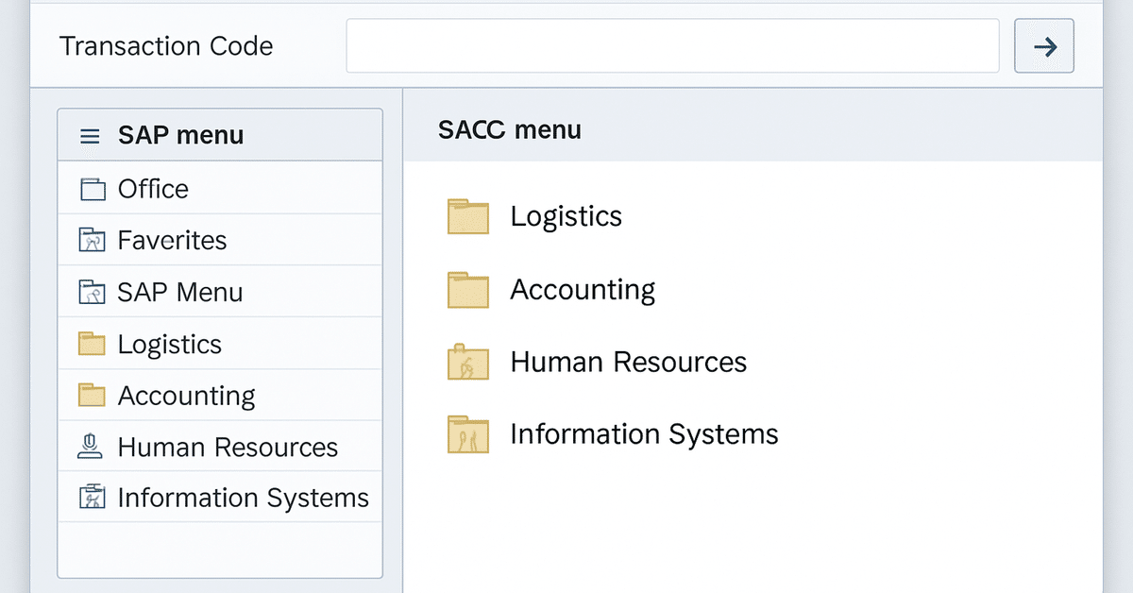
Task: Open the Human Resources folder in SACC menu
Action: click(466, 362)
